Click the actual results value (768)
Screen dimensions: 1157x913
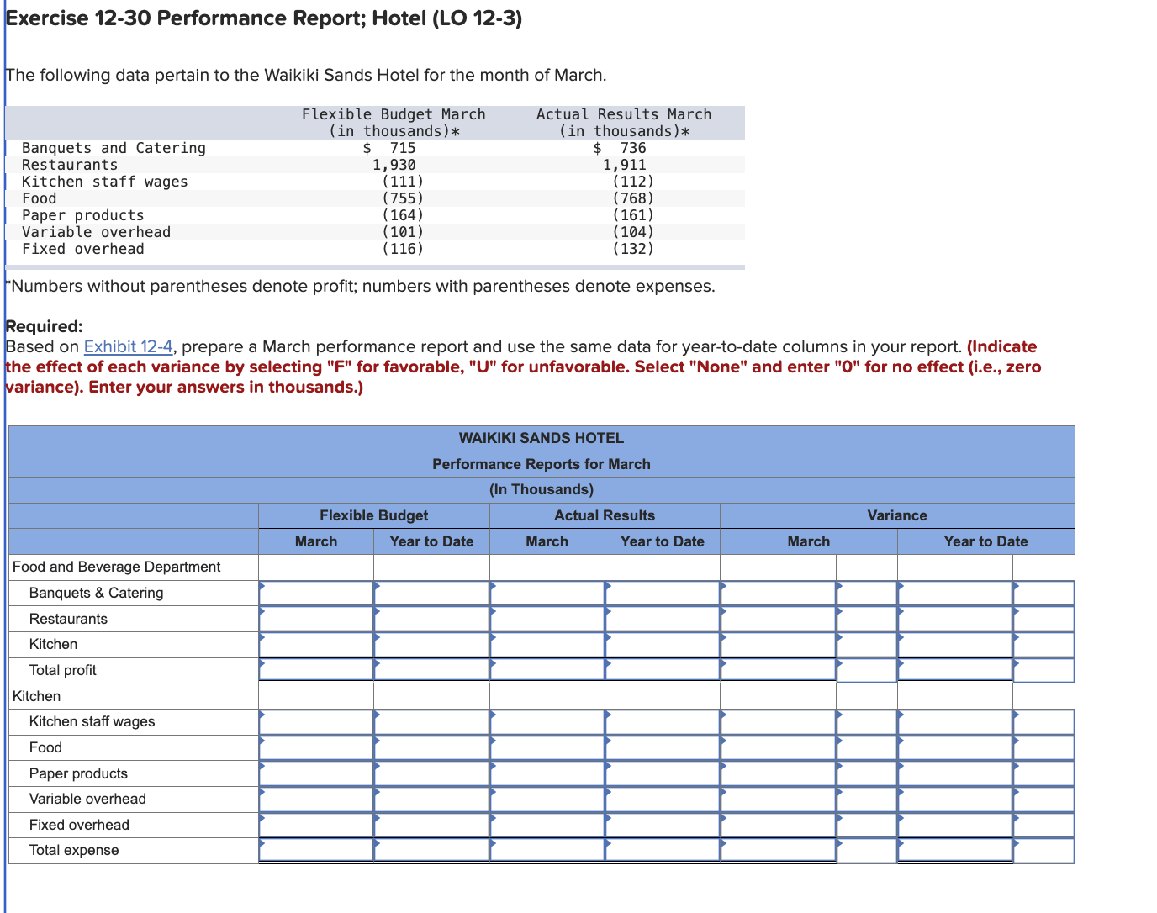pyautogui.click(x=633, y=198)
